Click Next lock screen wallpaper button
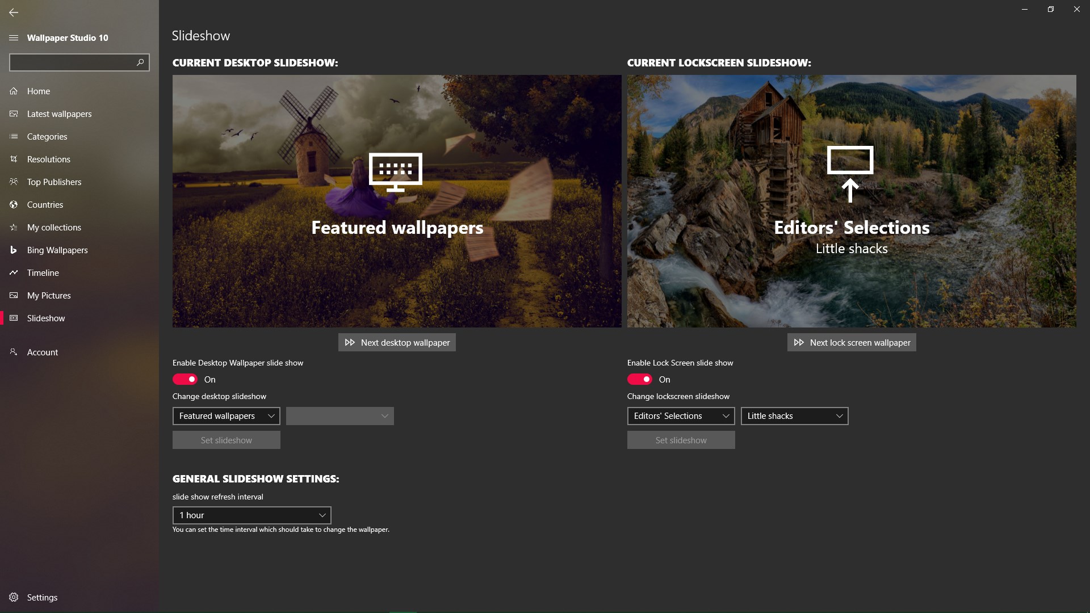Image resolution: width=1090 pixels, height=613 pixels. coord(851,342)
